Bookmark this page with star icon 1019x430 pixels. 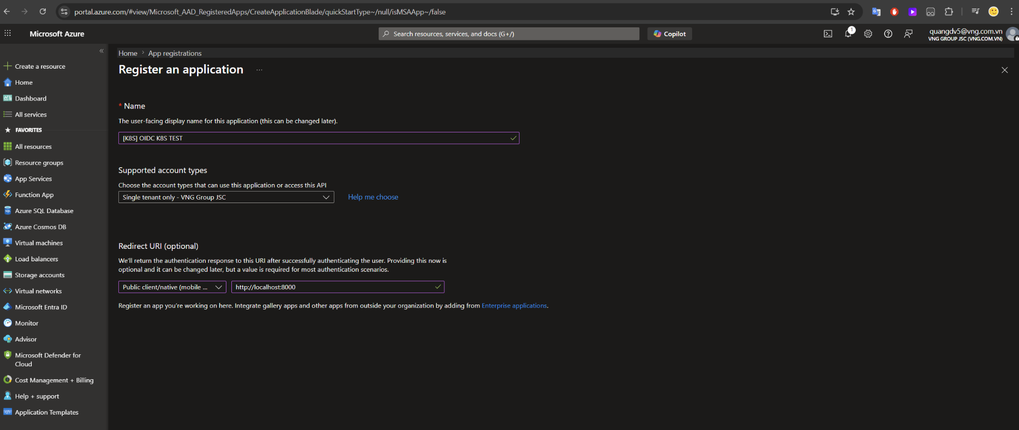(x=851, y=11)
